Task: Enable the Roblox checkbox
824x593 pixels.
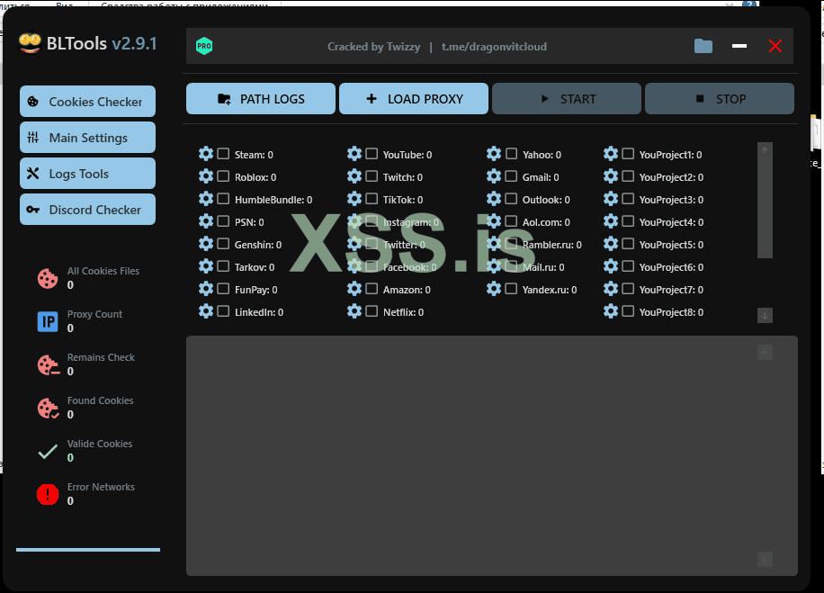Action: tap(223, 176)
